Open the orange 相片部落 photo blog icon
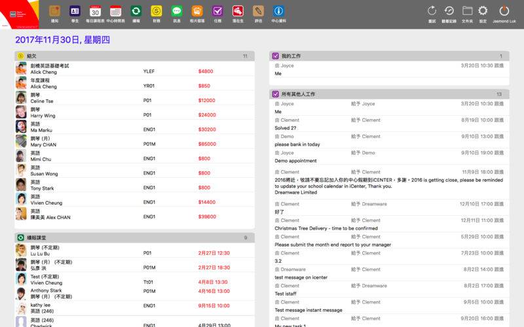The image size is (524, 327). [x=197, y=11]
